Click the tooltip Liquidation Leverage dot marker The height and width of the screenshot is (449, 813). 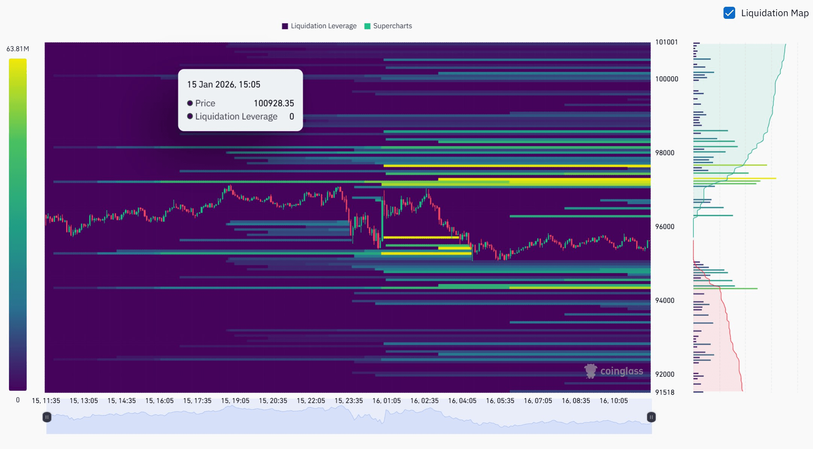[x=190, y=116]
